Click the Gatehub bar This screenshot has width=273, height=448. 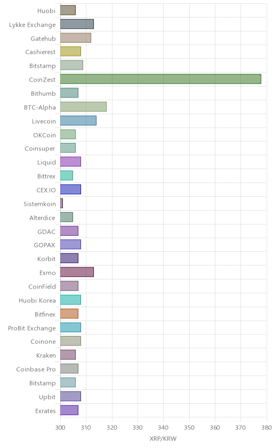click(76, 38)
